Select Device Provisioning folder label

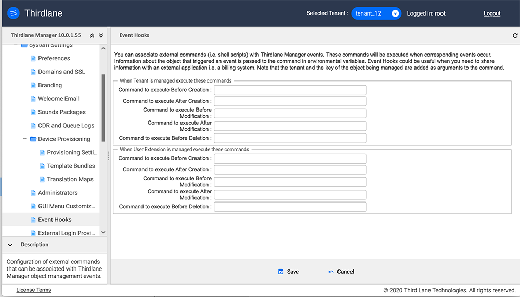[64, 139]
